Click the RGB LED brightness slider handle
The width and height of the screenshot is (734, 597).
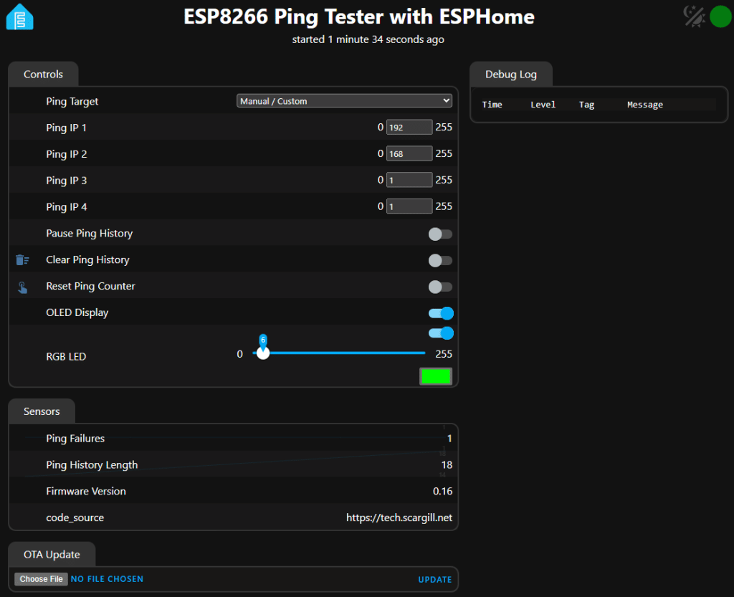pos(263,353)
